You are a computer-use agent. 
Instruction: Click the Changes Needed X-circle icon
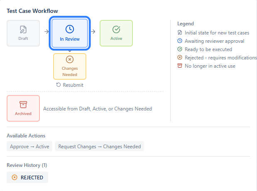(70, 59)
